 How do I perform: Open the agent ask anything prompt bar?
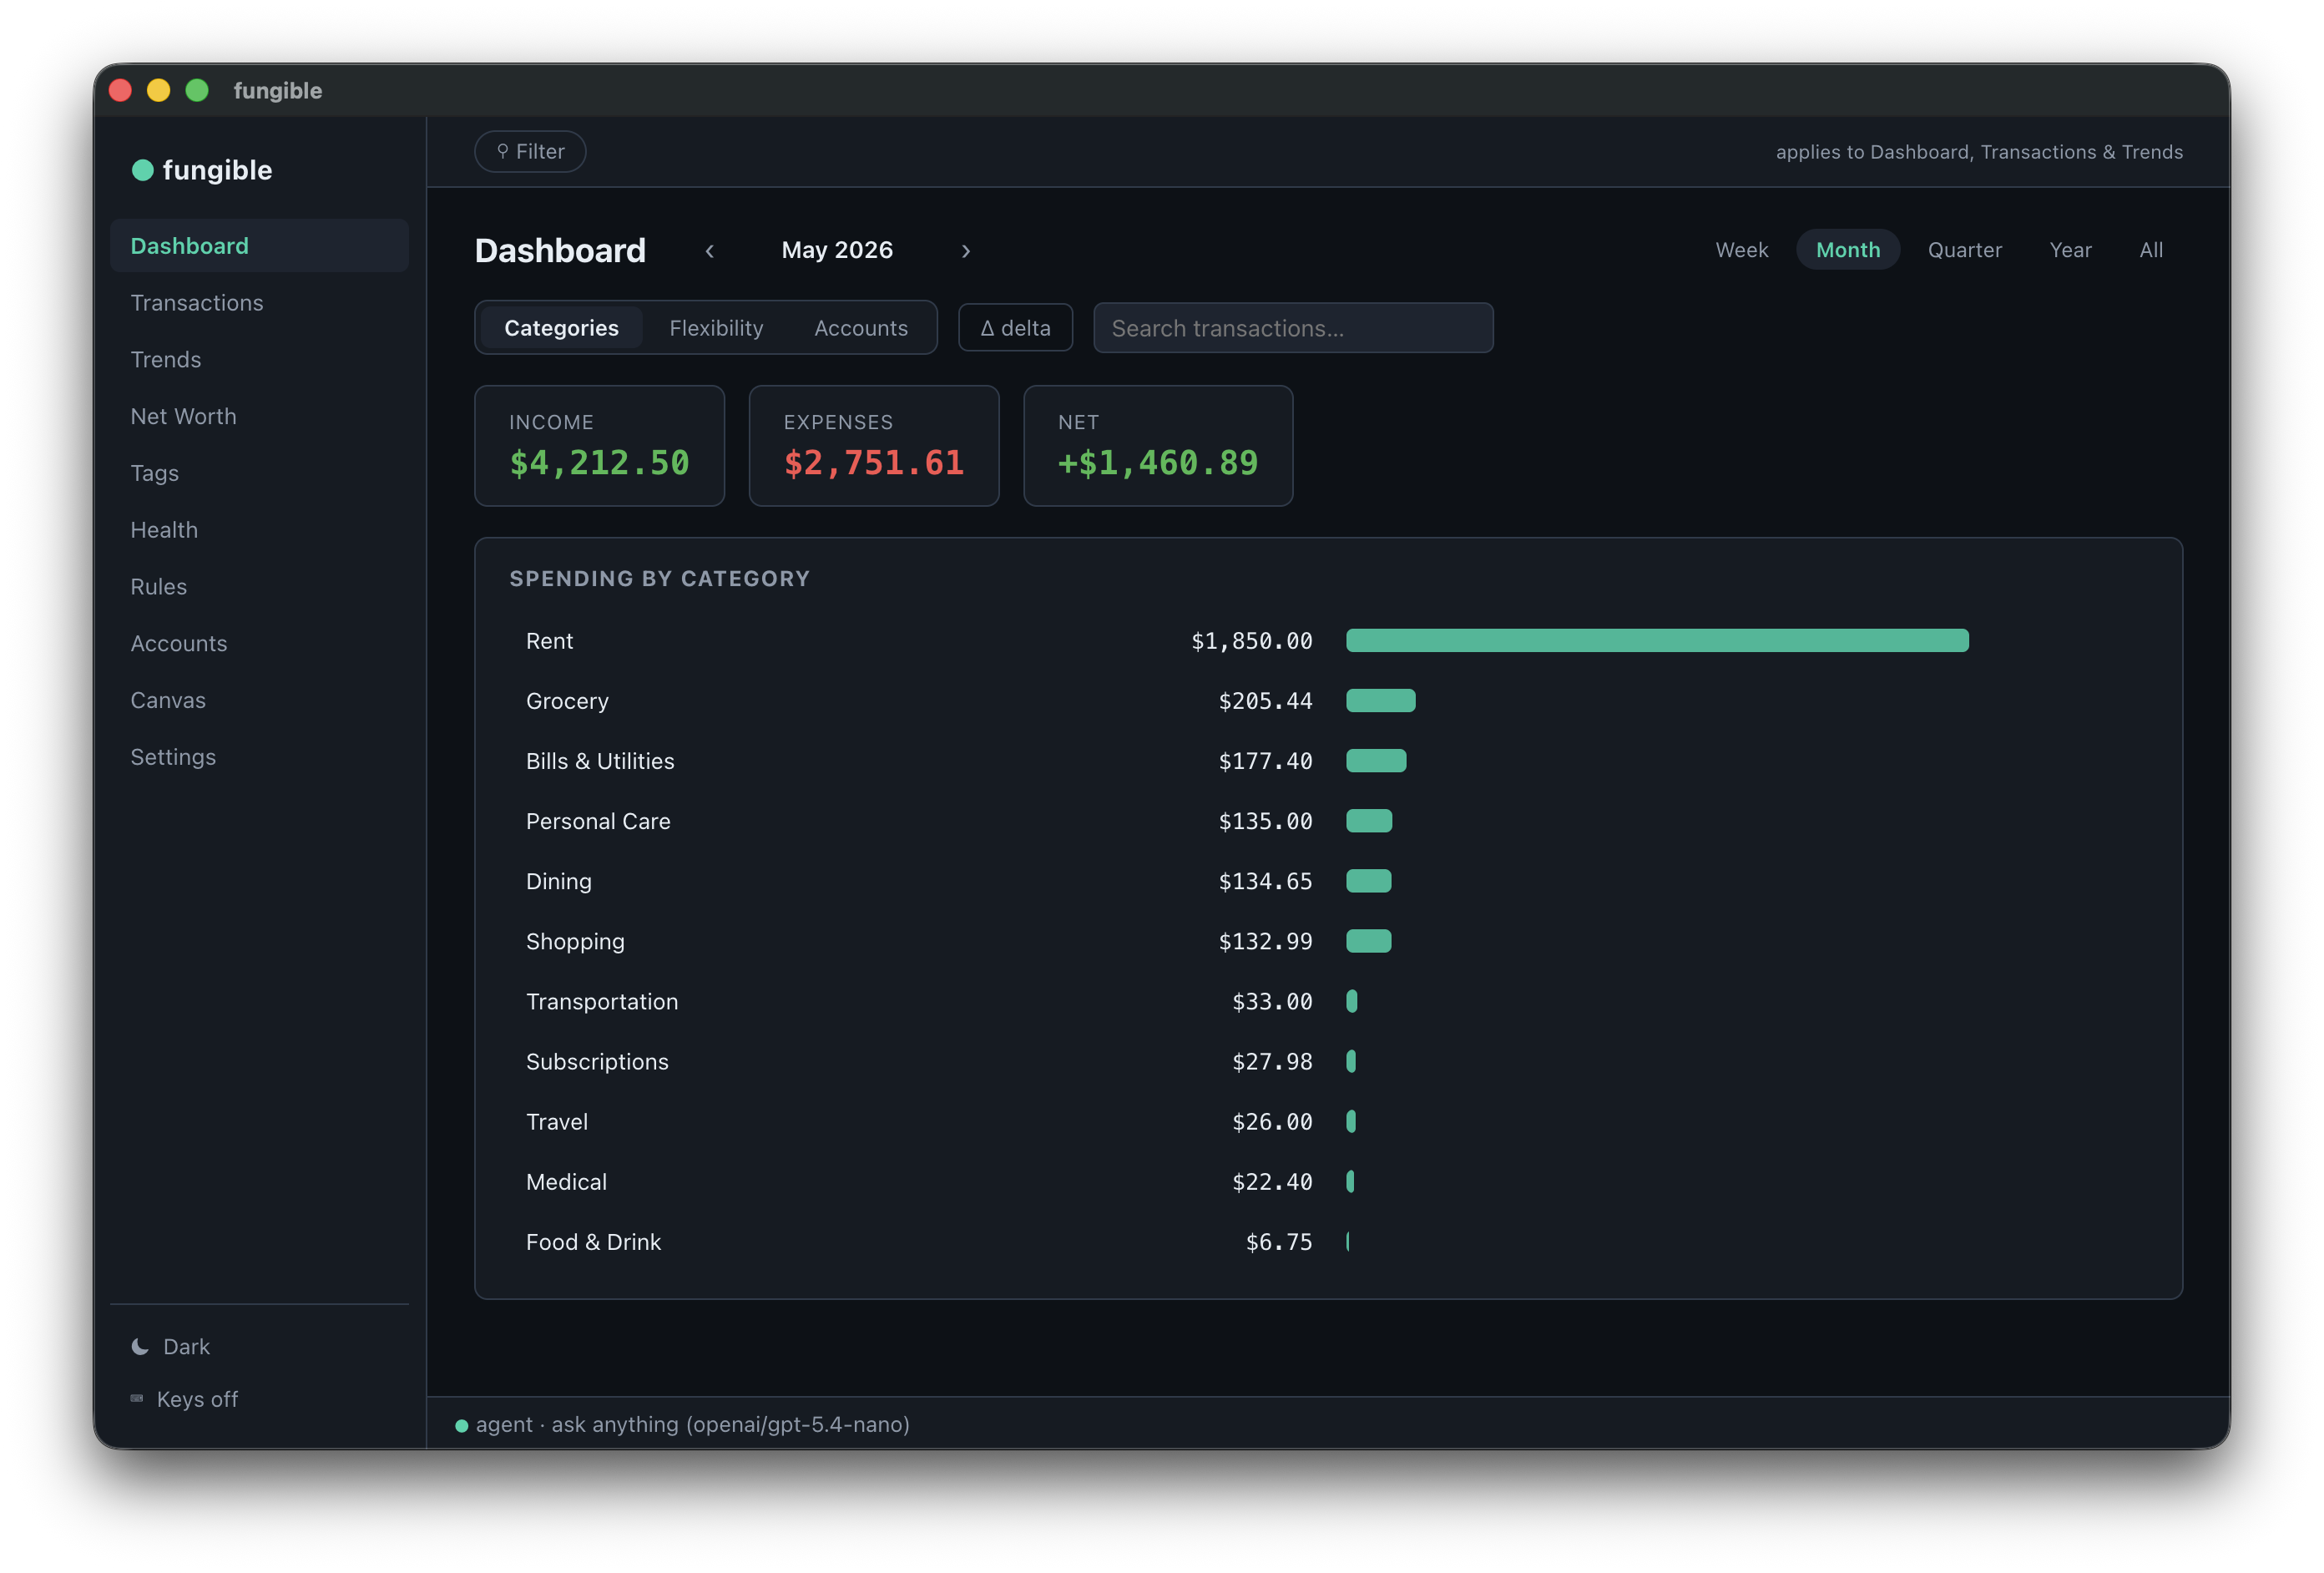point(1328,1424)
